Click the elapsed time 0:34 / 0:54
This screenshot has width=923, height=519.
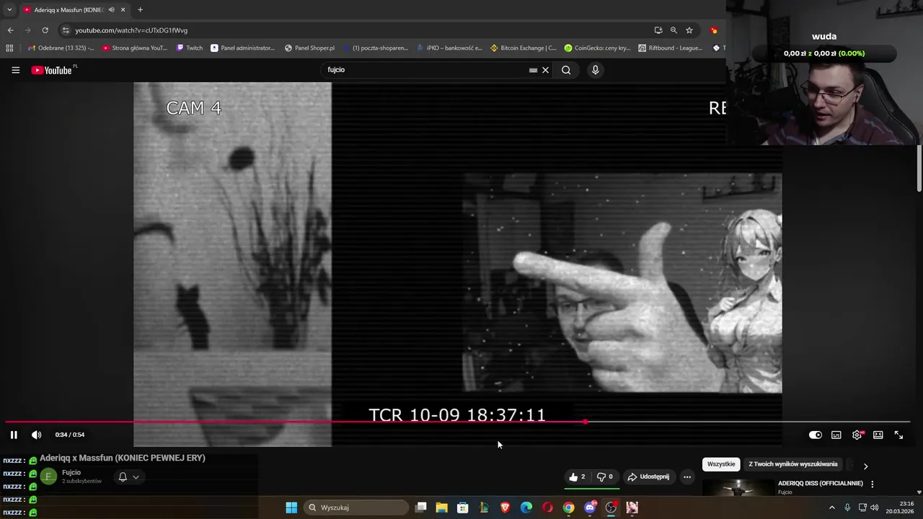tap(70, 435)
